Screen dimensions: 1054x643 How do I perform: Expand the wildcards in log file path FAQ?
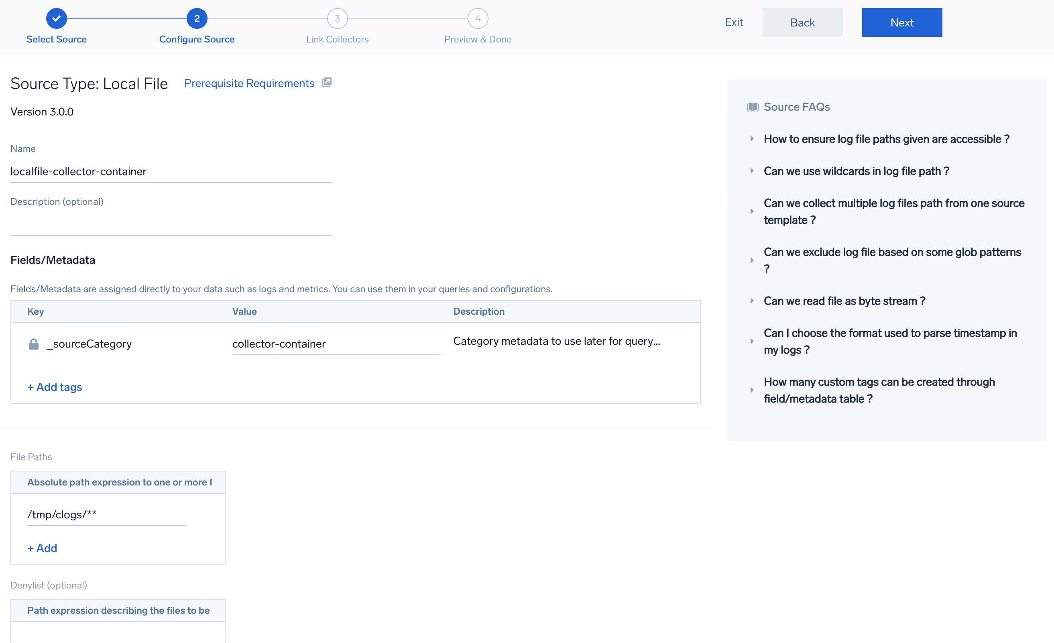(856, 171)
